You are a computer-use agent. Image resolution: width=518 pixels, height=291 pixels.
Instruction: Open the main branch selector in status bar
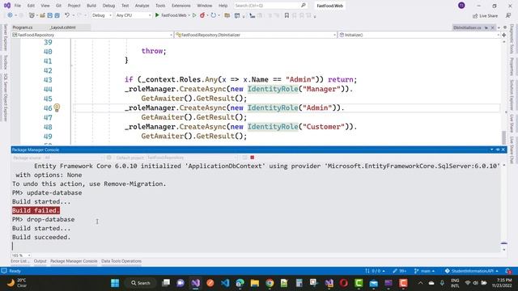pyautogui.click(x=424, y=271)
